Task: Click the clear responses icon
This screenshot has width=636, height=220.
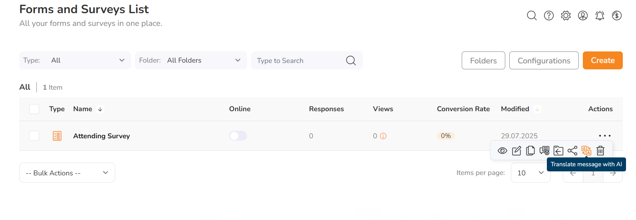Action: [x=544, y=151]
